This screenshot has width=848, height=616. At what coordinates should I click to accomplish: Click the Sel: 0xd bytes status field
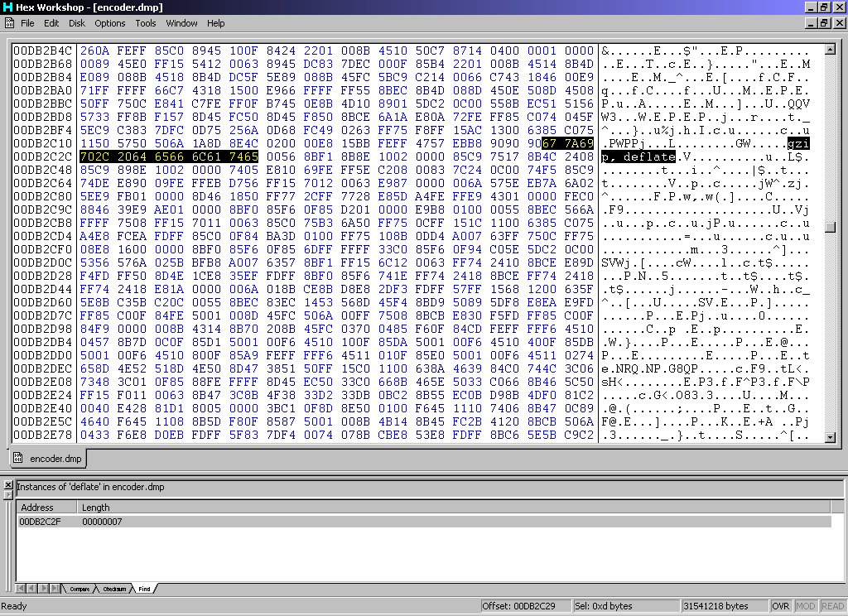click(625, 606)
